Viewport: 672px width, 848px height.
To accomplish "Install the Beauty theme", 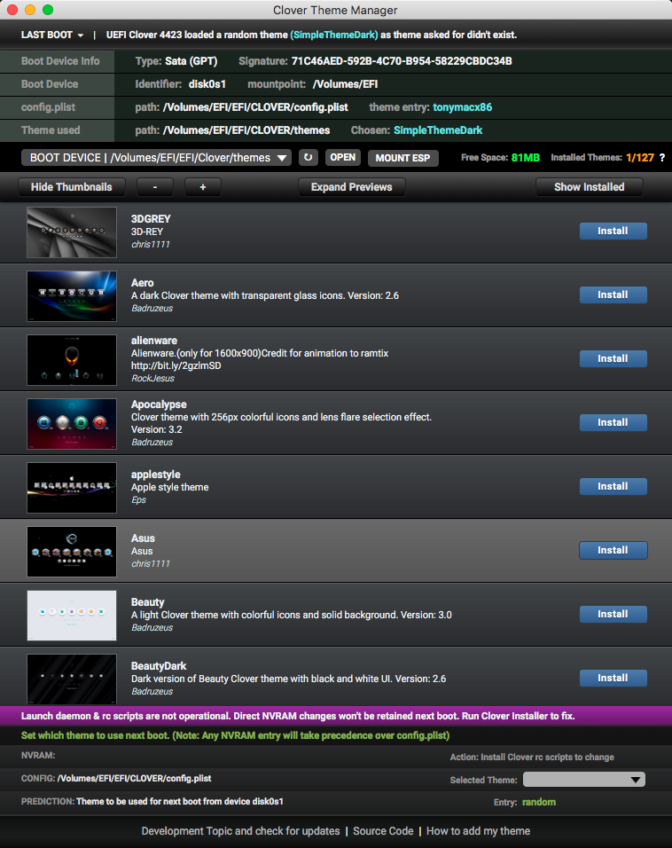I will point(613,614).
